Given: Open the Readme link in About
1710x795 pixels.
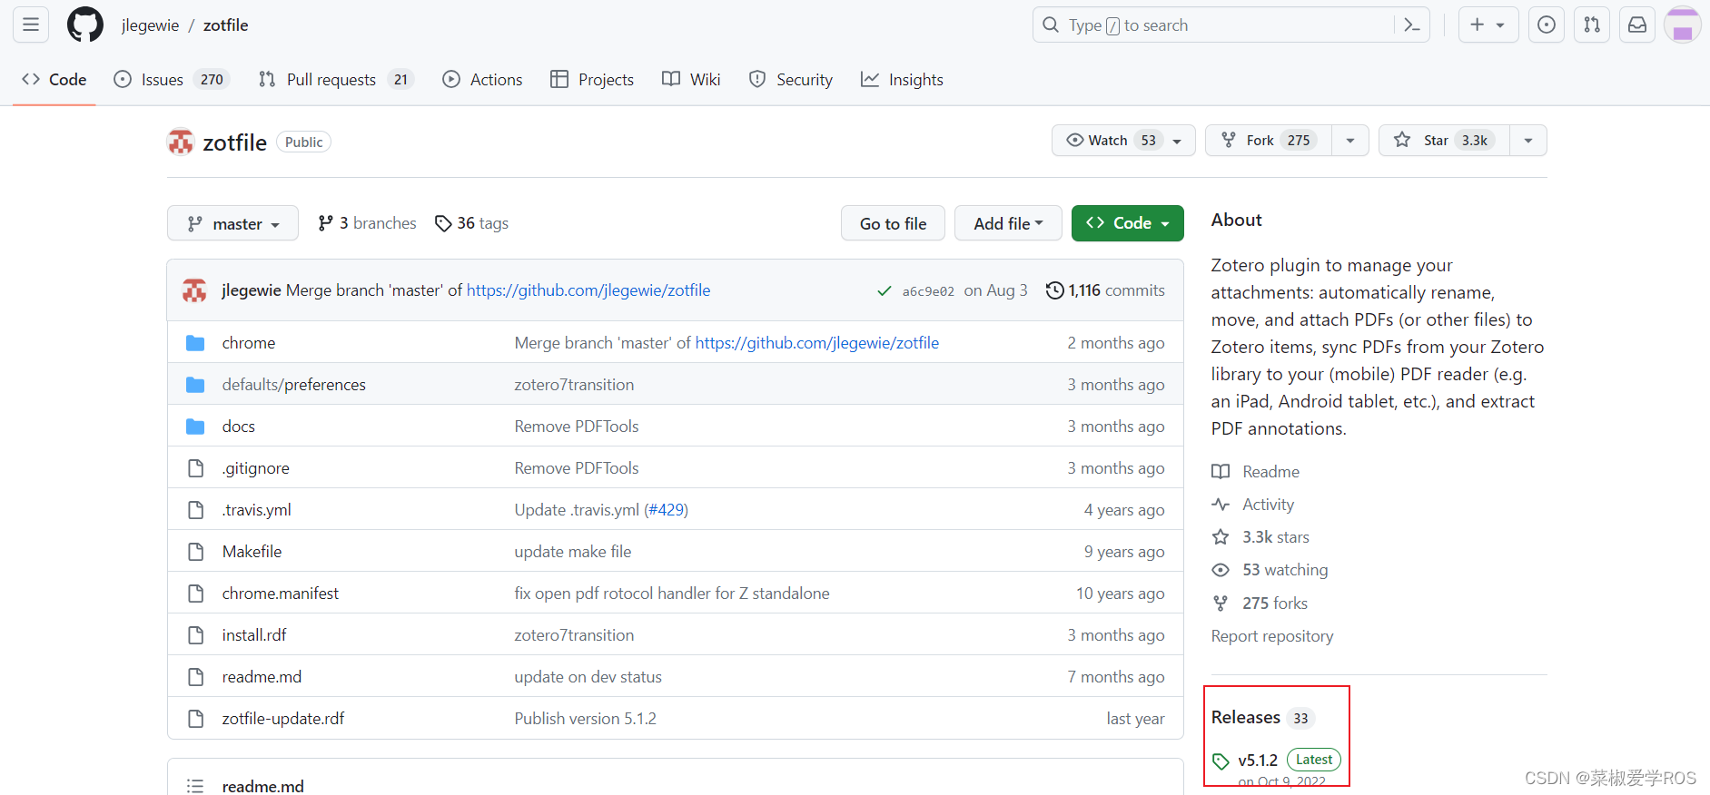Looking at the screenshot, I should point(1256,472).
